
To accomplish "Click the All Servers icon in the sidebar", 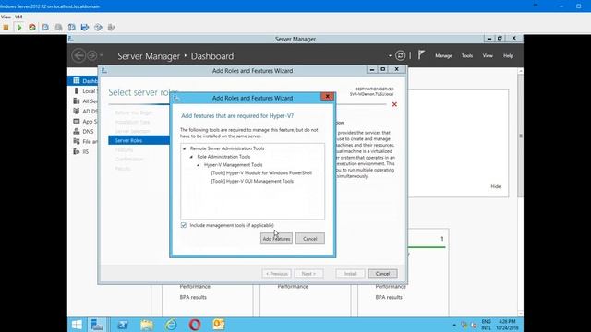I will (77, 101).
